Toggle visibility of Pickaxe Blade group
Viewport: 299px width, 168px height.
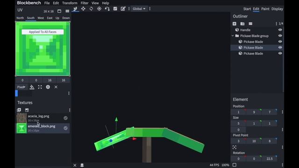(280, 36)
